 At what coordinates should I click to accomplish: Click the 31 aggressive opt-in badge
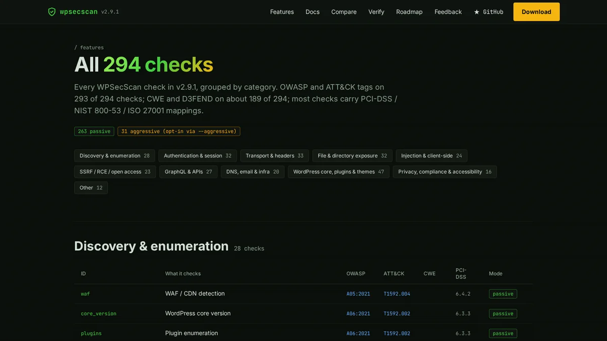click(179, 131)
